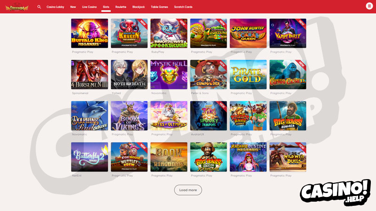Open the Scratch Cards category
This screenshot has width=376, height=211.
coord(183,7)
